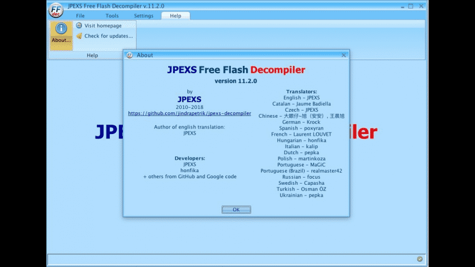Select the Catalan – Jaume Badiella line
Screen dimensions: 475x267
[301, 104]
